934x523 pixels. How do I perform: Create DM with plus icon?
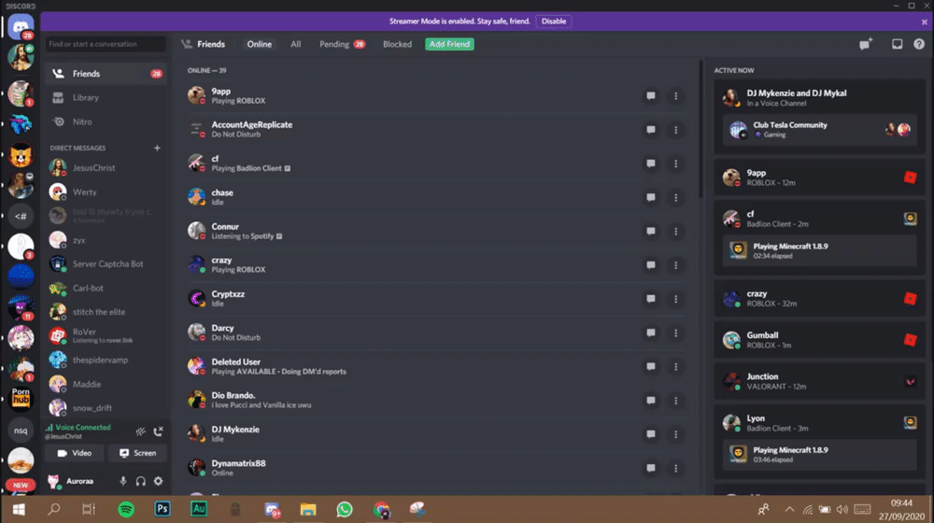tap(157, 148)
